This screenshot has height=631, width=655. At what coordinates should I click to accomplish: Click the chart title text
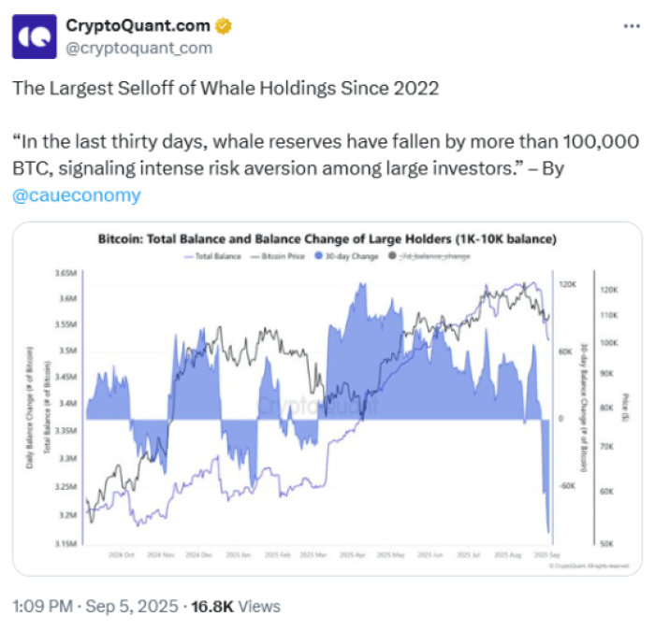(327, 239)
